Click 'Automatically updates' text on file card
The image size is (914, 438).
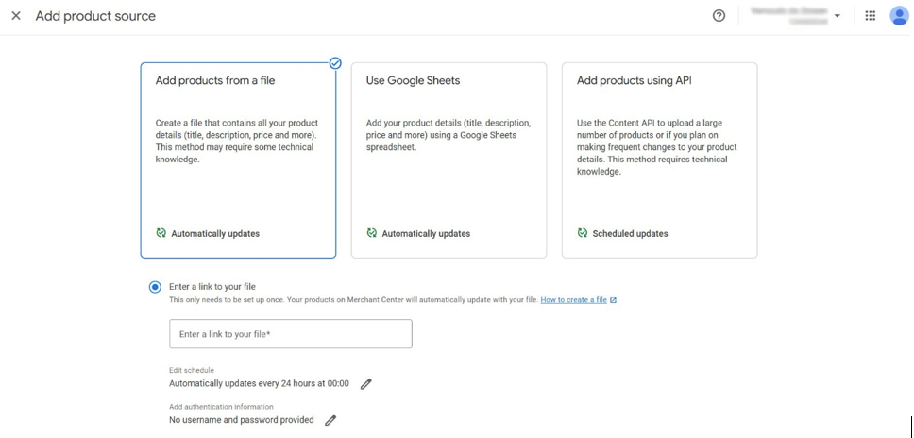click(215, 233)
